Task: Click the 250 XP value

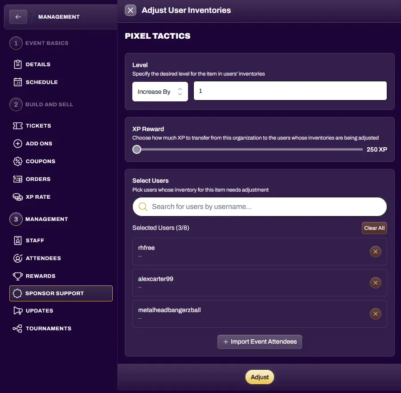Action: click(376, 149)
